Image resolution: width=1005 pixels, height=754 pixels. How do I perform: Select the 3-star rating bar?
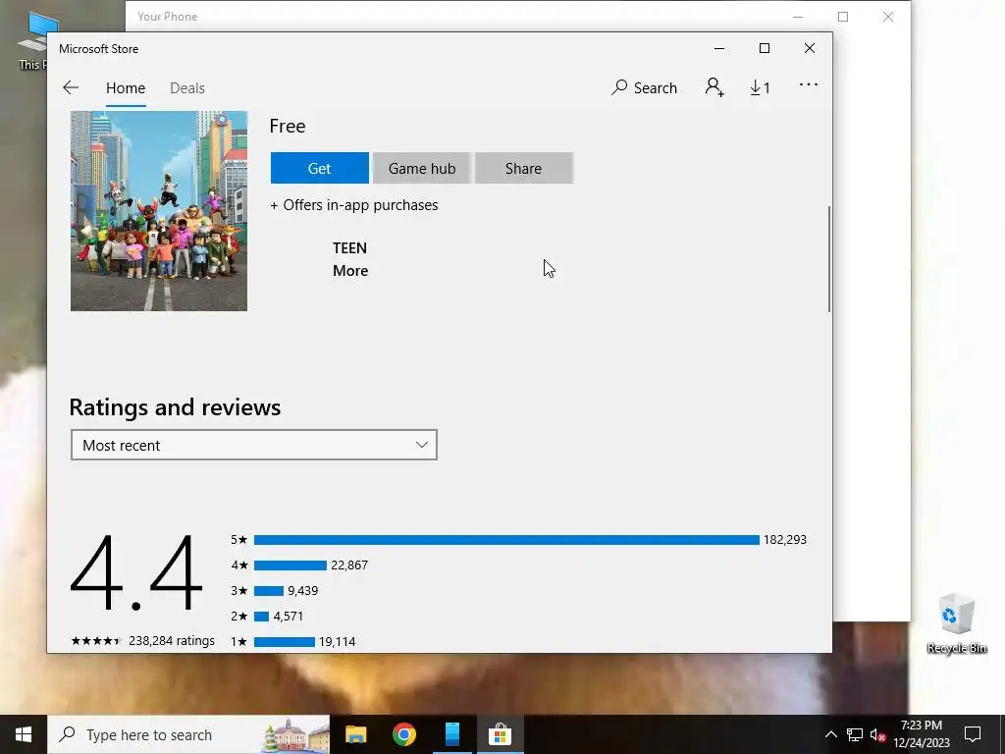(x=269, y=590)
